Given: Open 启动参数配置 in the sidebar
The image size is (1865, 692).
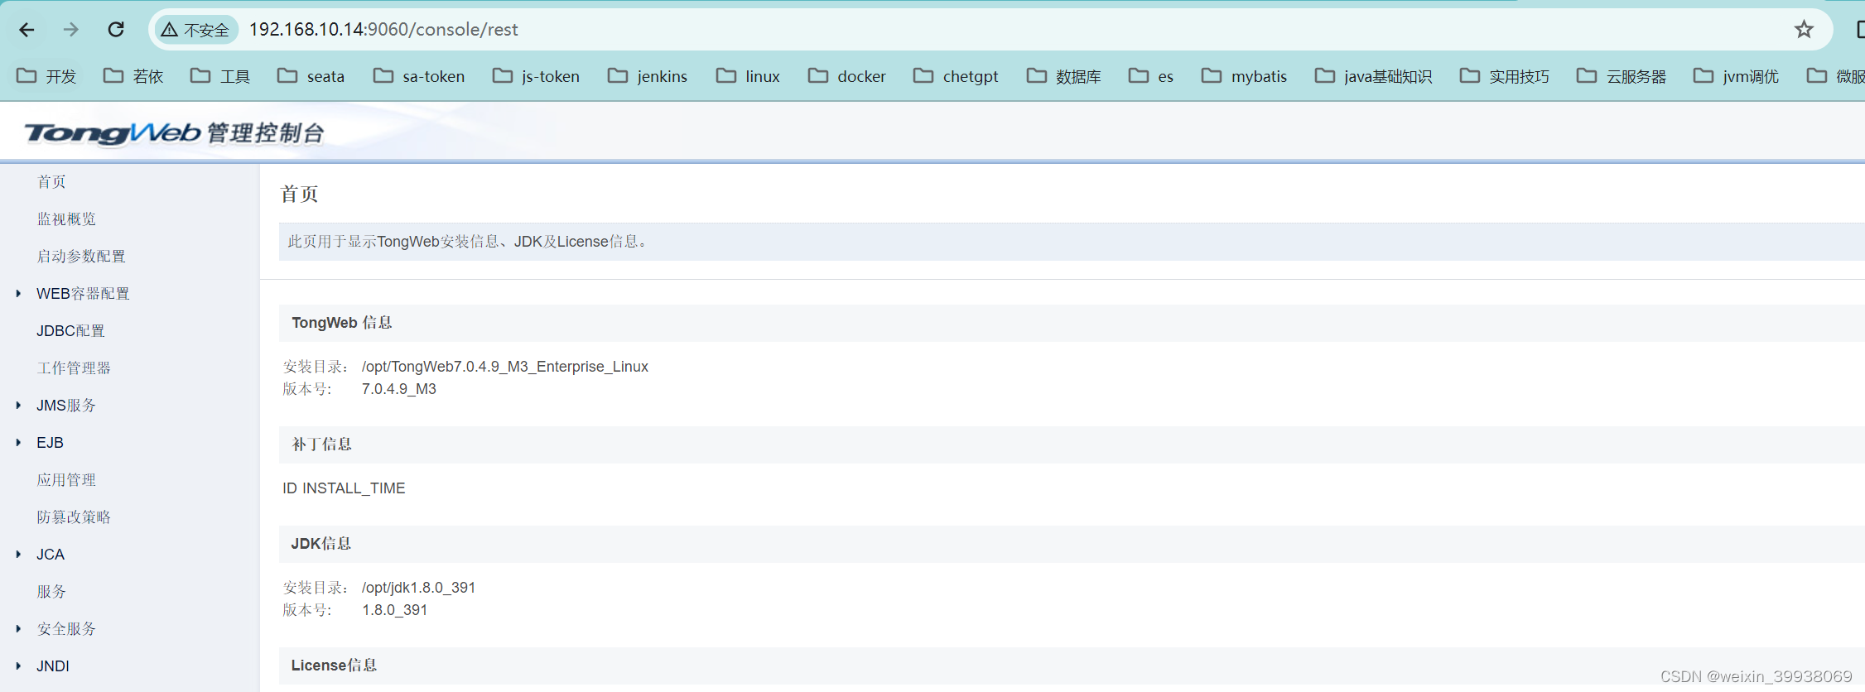Looking at the screenshot, I should pos(81,257).
